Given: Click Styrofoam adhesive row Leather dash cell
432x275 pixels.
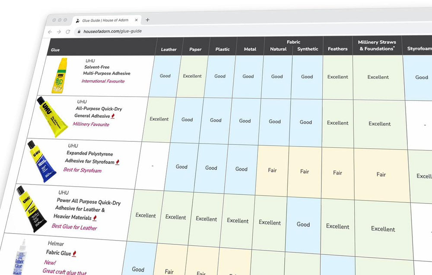Looking at the screenshot, I should (152, 166).
